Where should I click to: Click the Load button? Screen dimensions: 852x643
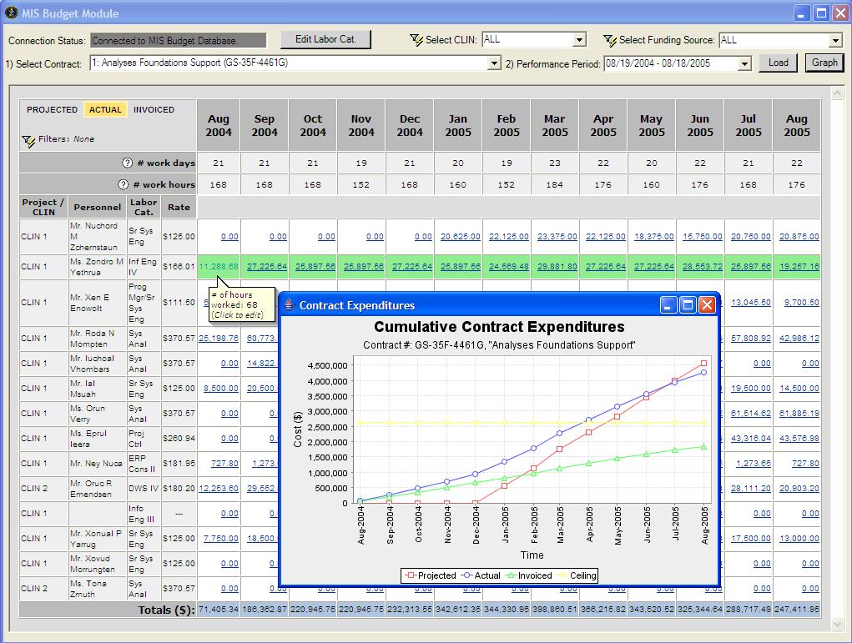(778, 63)
